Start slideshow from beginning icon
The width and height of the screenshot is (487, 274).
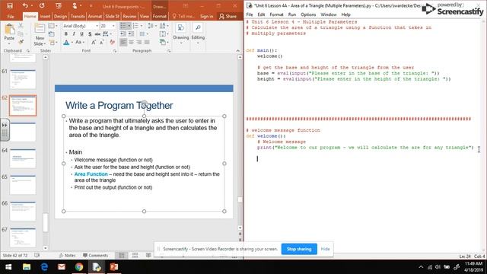point(59,6)
